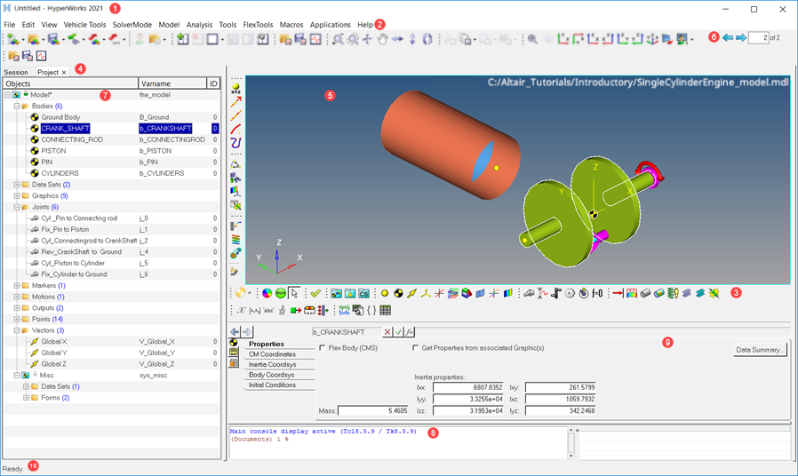798x476 pixels.
Task: Click the XYZ points icon in vertical toolbar
Action: 235,88
